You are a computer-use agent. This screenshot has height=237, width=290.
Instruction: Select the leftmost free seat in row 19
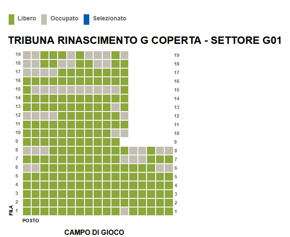tap(45, 55)
